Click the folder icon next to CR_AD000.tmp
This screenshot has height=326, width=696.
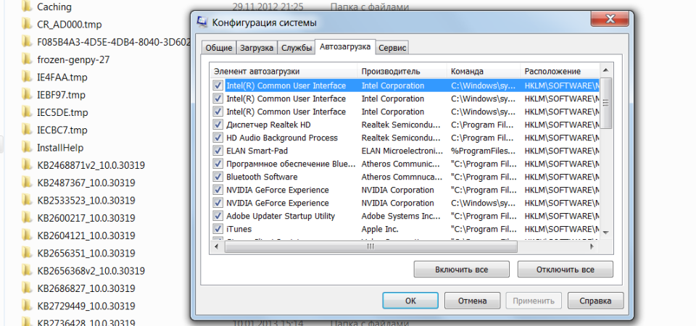27,24
